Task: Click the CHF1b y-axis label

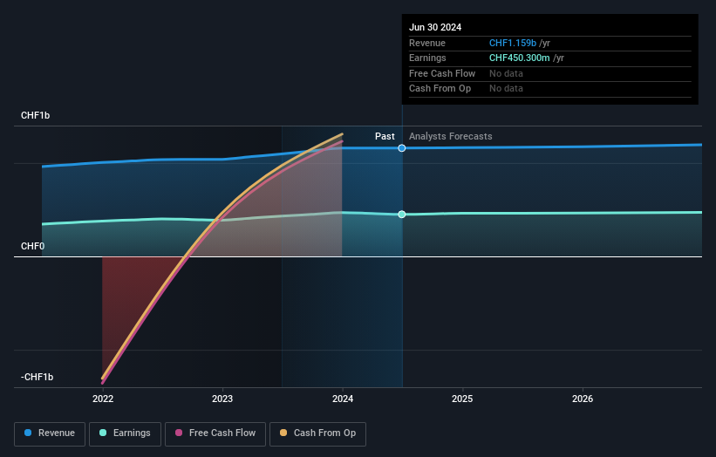Action: [x=35, y=115]
